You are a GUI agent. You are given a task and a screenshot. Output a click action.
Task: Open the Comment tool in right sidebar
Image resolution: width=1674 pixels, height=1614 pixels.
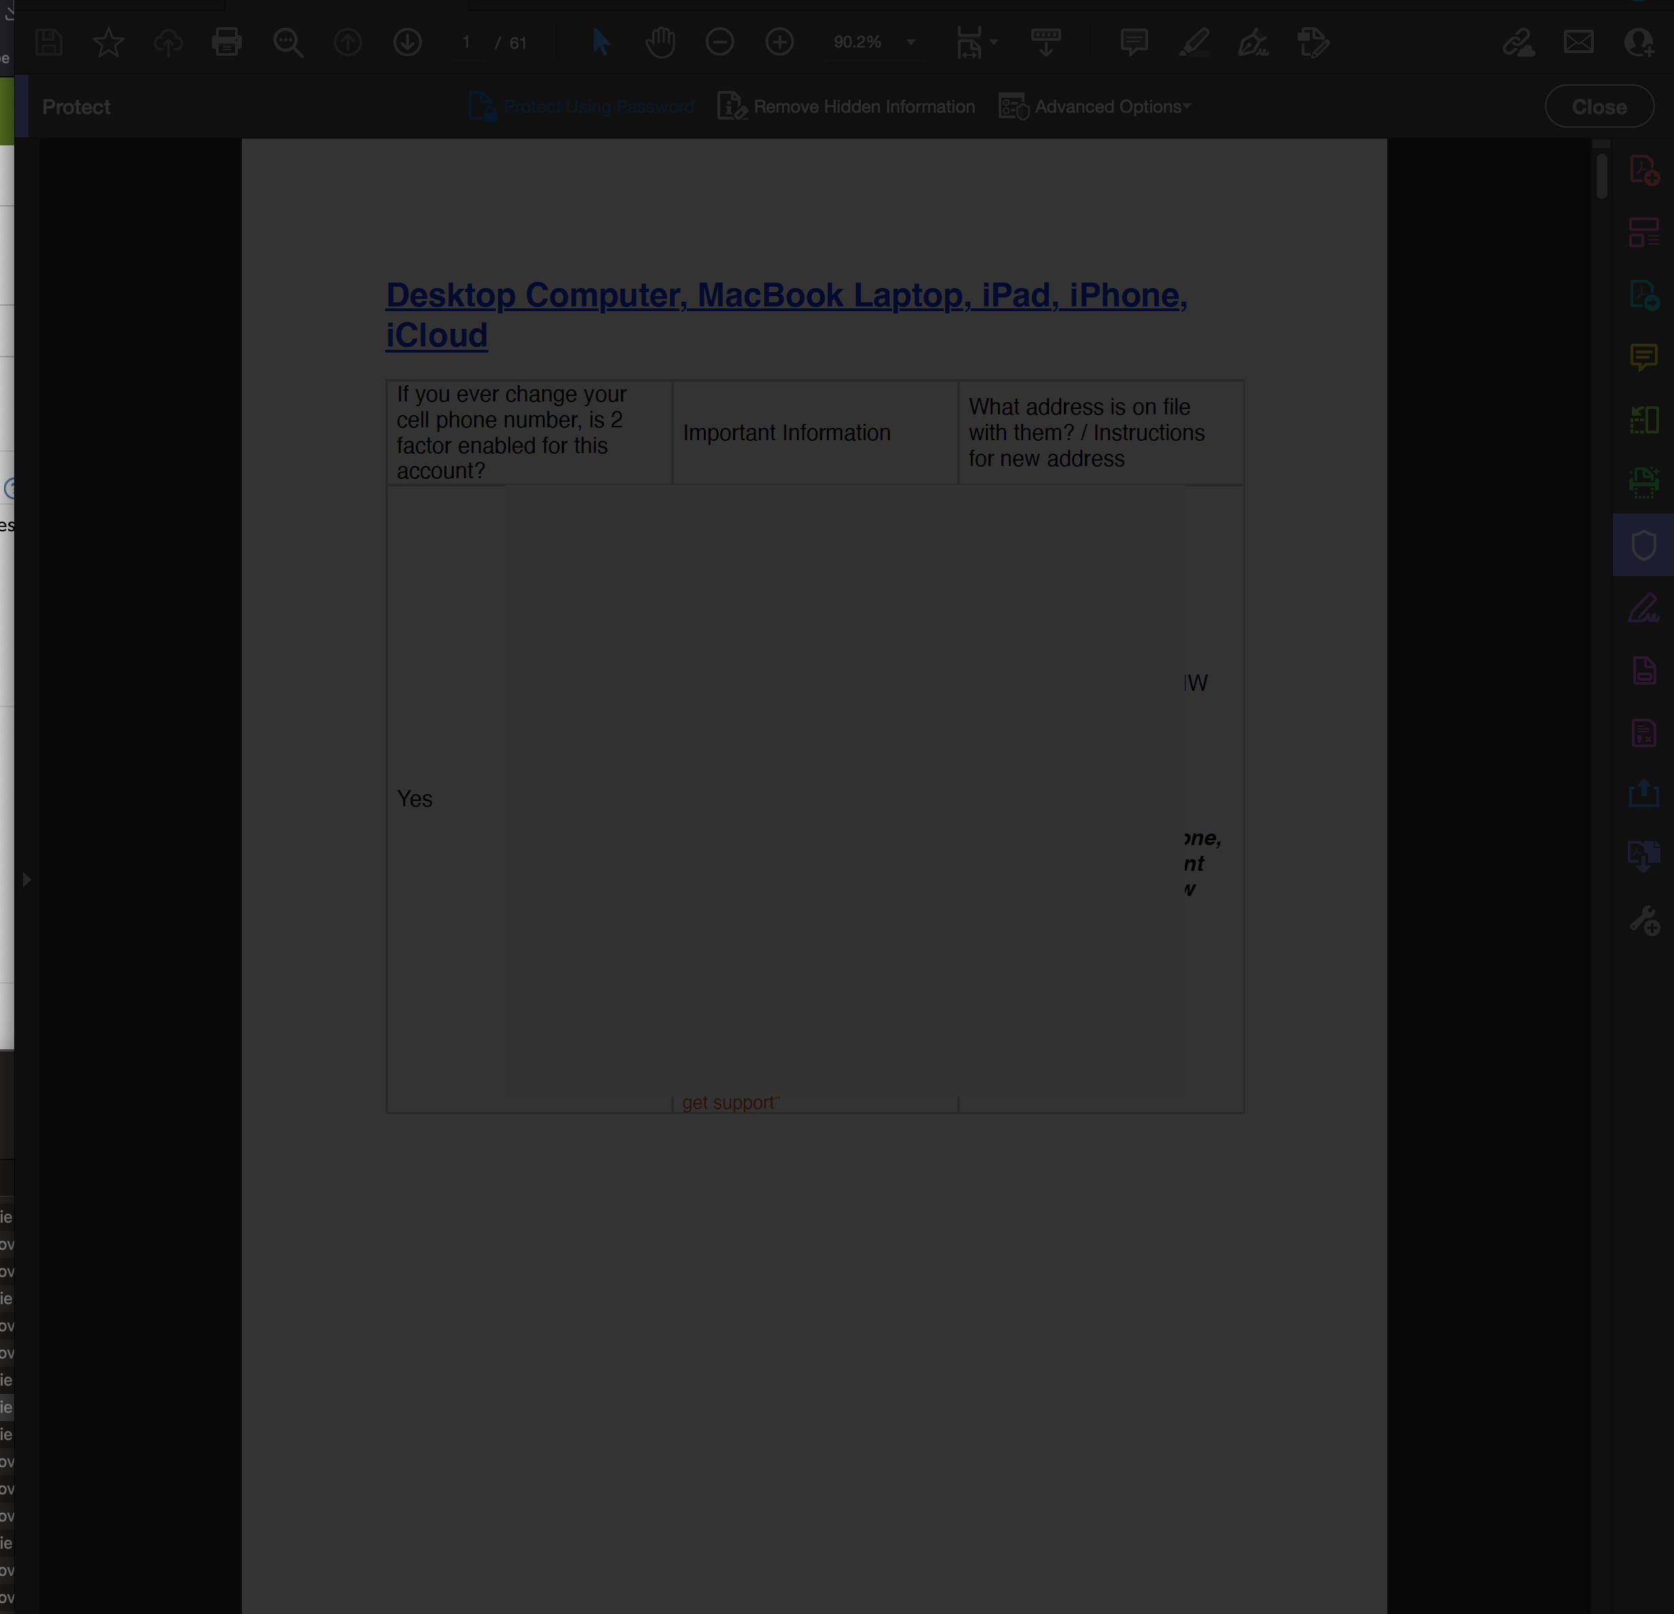coord(1644,357)
